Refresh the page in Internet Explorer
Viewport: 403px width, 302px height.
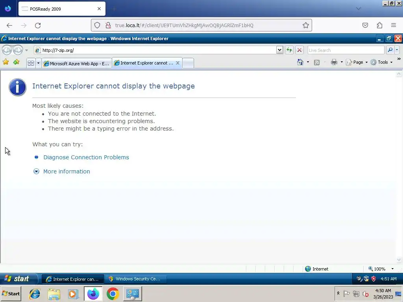(x=289, y=50)
